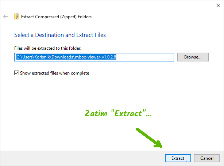This screenshot has width=224, height=166.
Task: Click the "v1.0.2.8" end of the path
Action: [106, 57]
